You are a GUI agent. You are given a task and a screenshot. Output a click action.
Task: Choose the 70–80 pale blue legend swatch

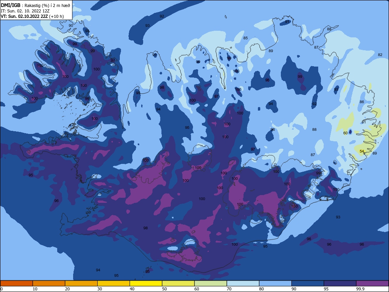243,283
